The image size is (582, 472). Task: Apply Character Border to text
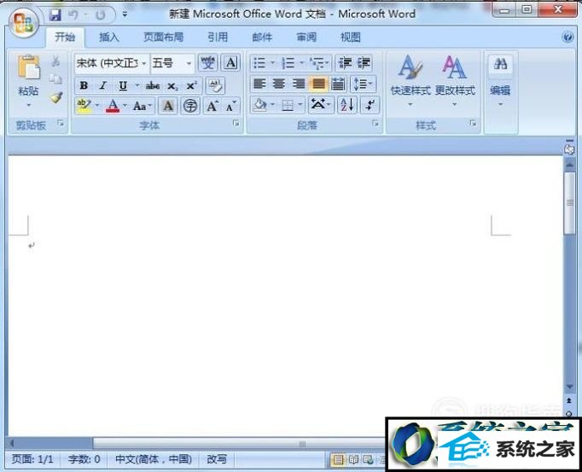click(230, 63)
